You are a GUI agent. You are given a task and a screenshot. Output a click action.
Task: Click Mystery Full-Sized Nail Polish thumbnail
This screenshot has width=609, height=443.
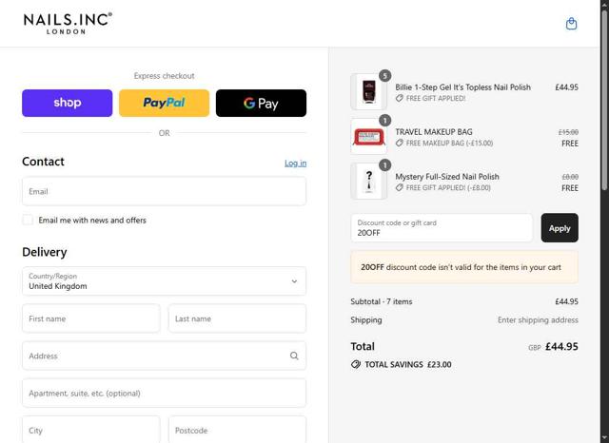point(368,181)
